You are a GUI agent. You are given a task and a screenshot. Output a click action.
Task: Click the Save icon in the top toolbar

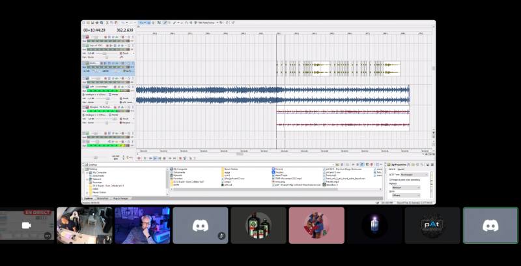(x=94, y=23)
